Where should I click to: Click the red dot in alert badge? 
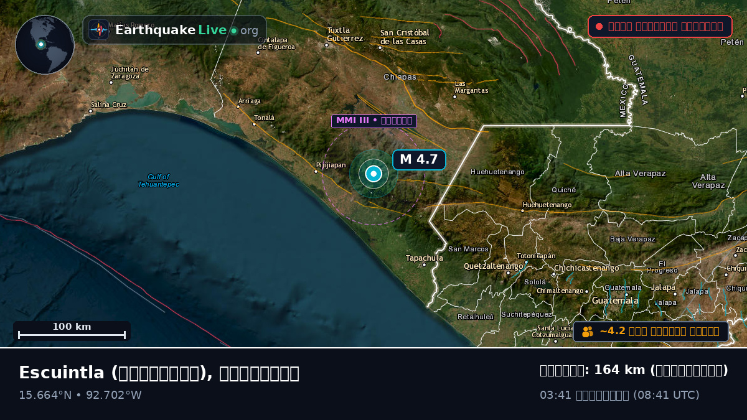point(599,26)
